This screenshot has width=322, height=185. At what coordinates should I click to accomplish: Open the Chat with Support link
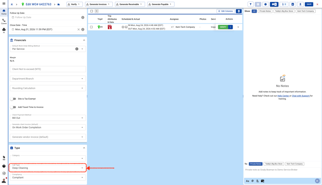click(301, 96)
